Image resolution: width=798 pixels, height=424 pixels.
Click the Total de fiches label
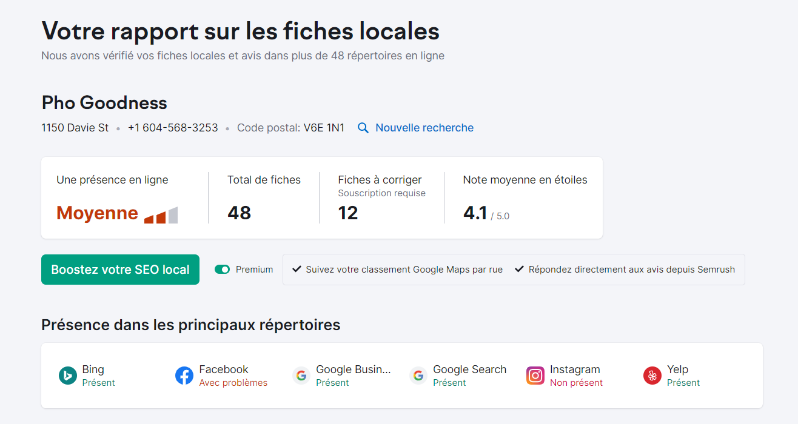click(x=264, y=180)
